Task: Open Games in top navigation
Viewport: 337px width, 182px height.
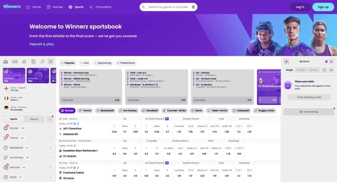Action: click(x=55, y=7)
